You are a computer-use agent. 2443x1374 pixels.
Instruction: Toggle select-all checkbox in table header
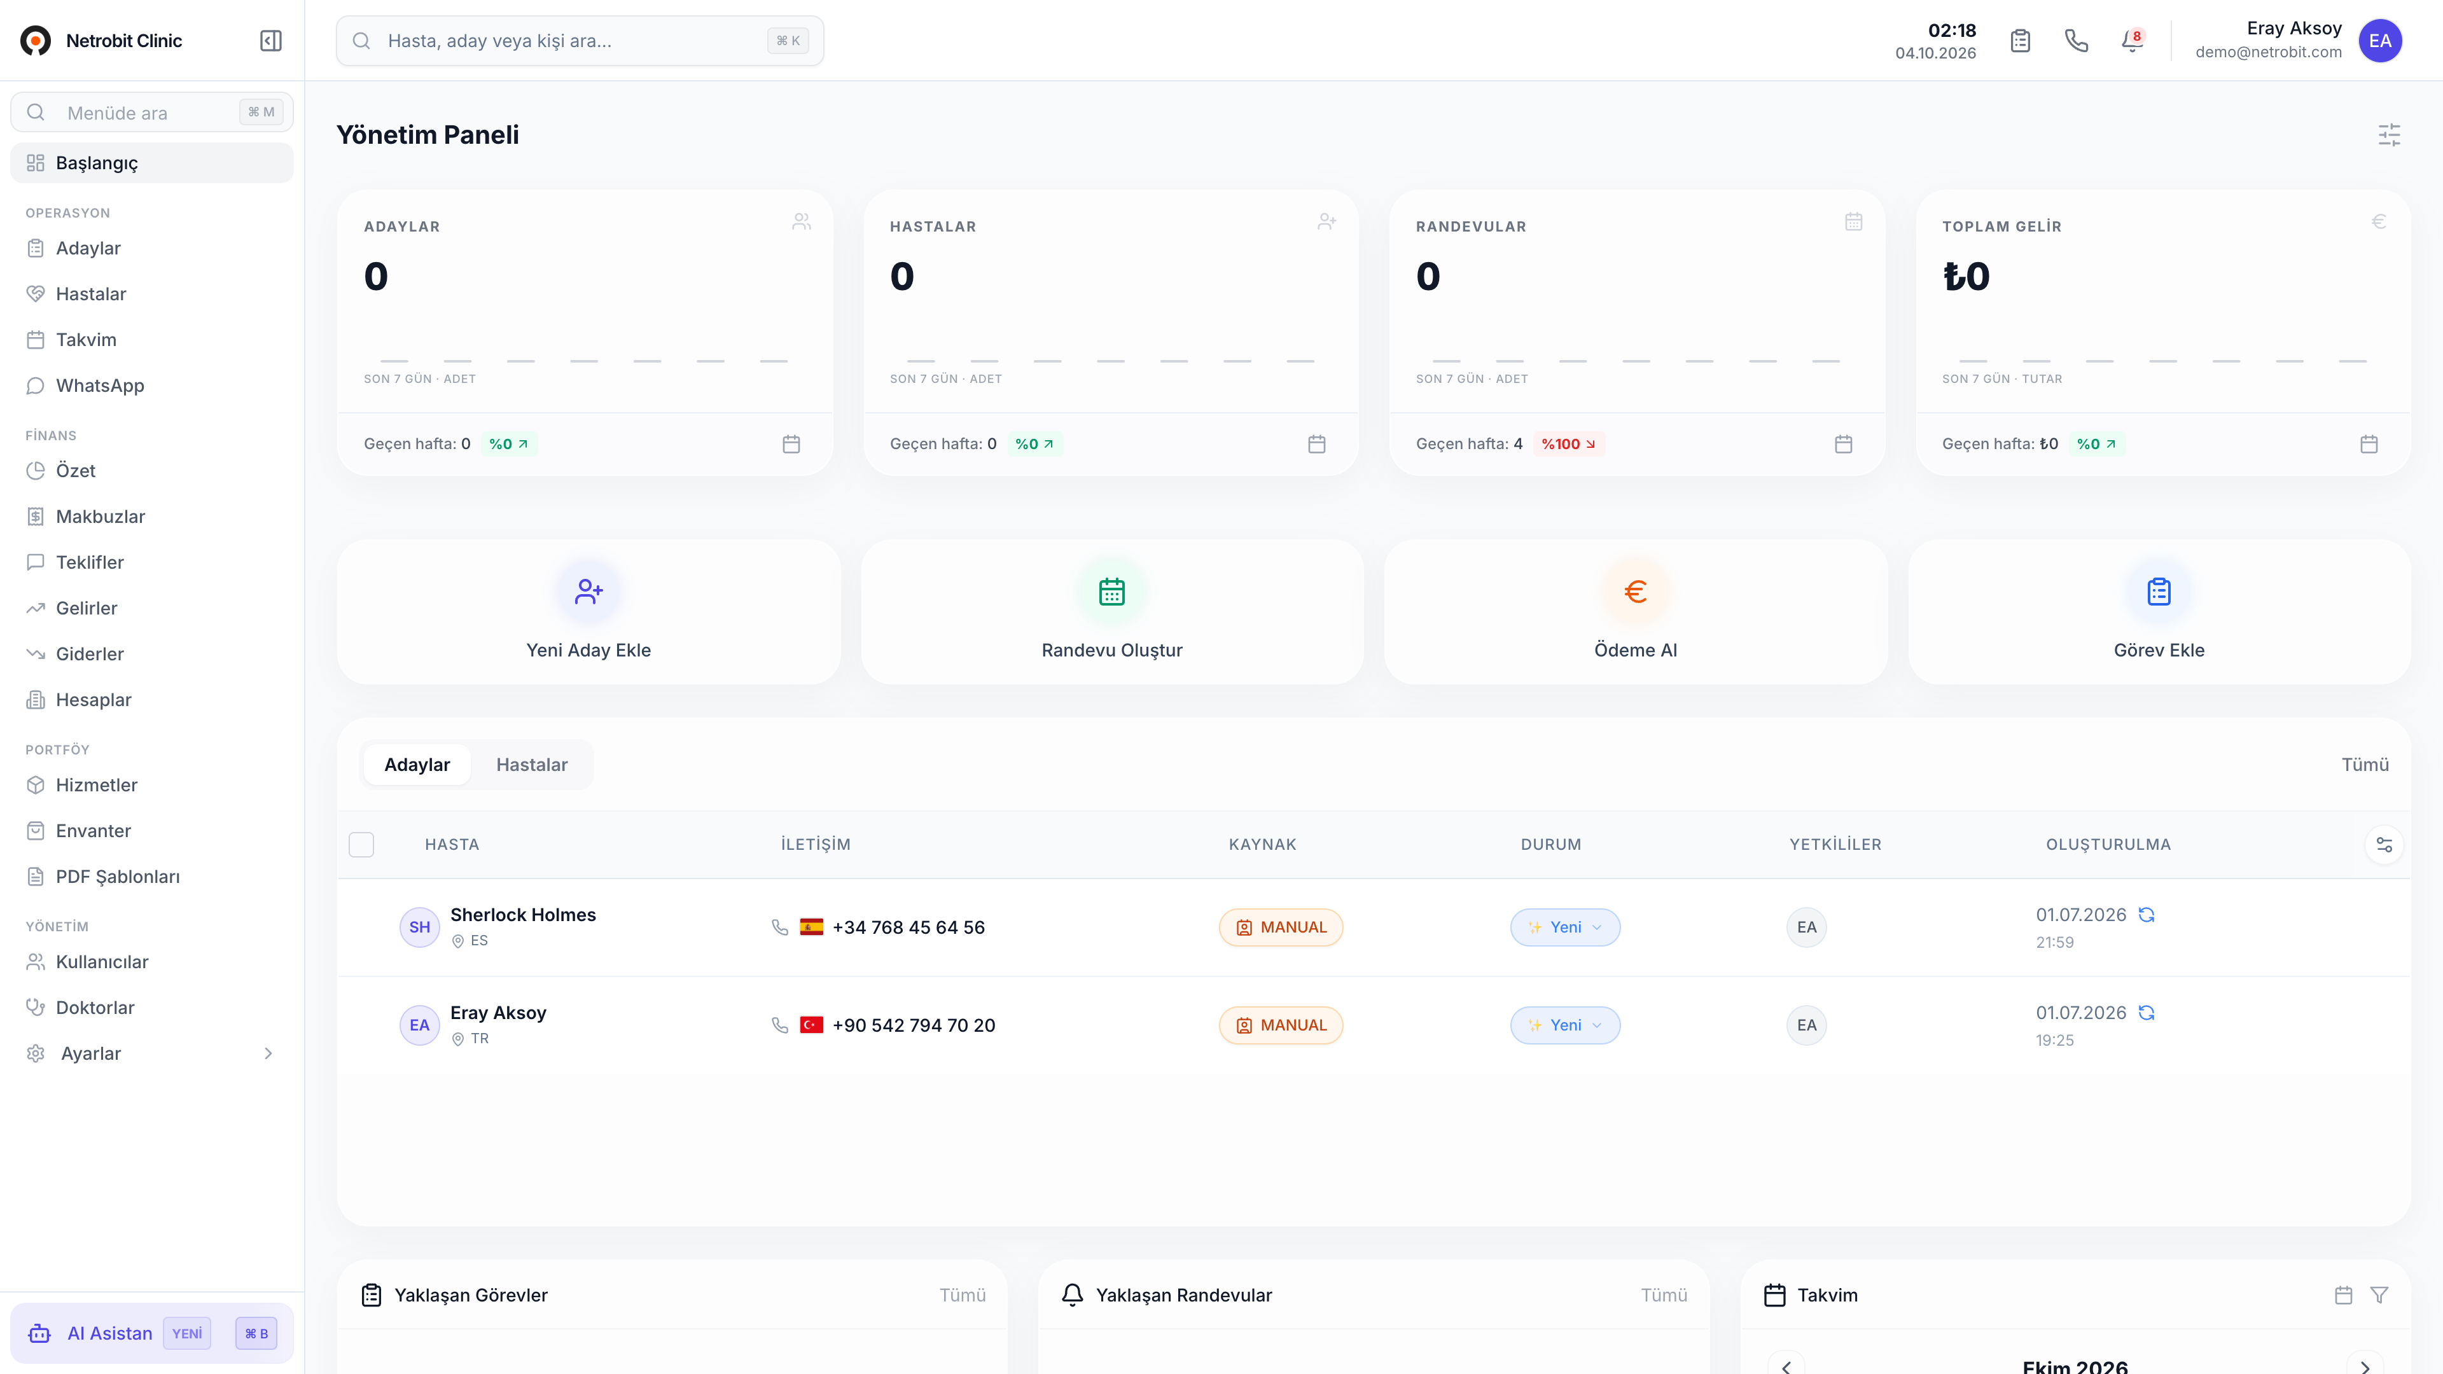(361, 845)
